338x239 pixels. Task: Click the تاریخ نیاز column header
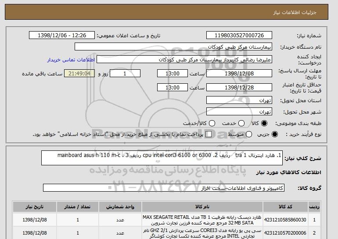(35, 207)
